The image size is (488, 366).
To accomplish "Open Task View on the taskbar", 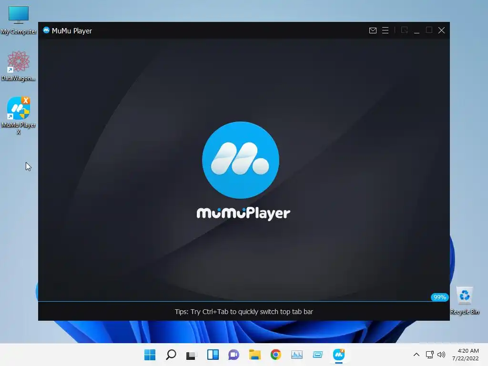I will tap(192, 355).
